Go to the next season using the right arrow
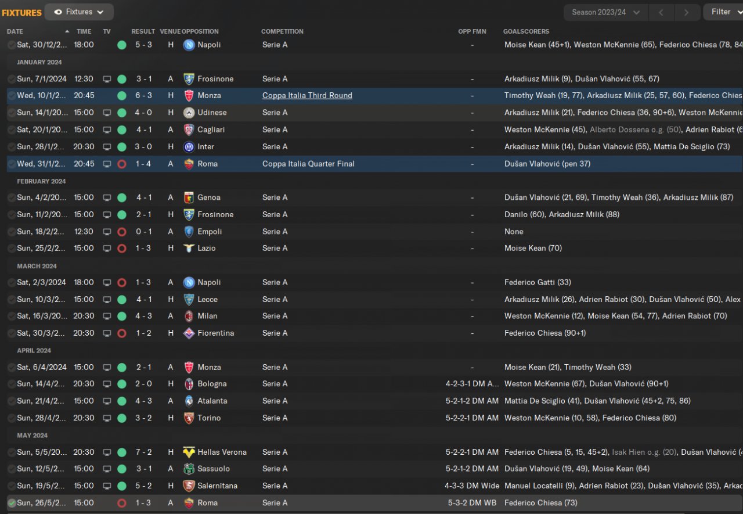Image resolution: width=743 pixels, height=514 pixels. (x=687, y=12)
